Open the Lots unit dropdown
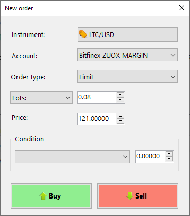 click(x=41, y=98)
